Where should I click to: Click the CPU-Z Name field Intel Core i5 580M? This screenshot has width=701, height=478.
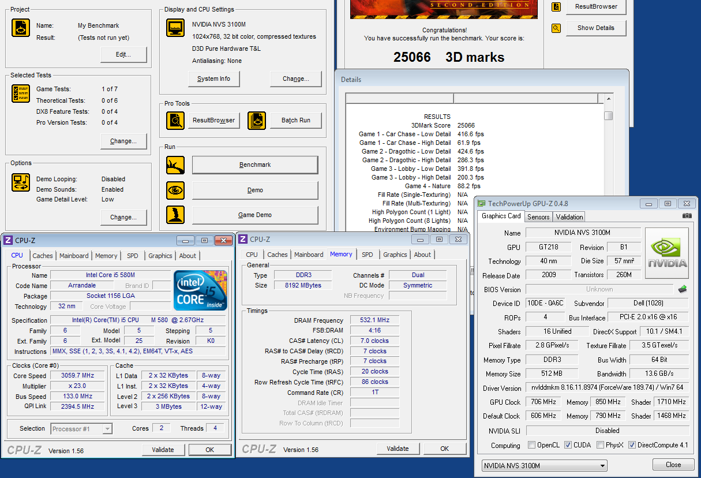(111, 275)
